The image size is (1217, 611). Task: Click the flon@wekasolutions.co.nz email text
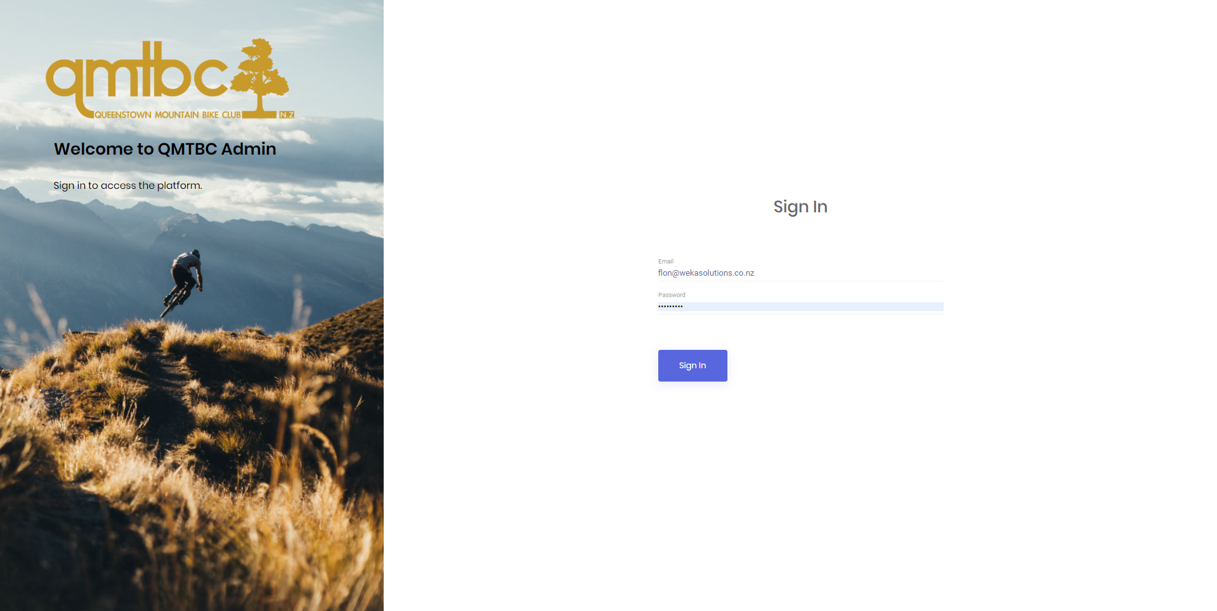[x=706, y=273]
